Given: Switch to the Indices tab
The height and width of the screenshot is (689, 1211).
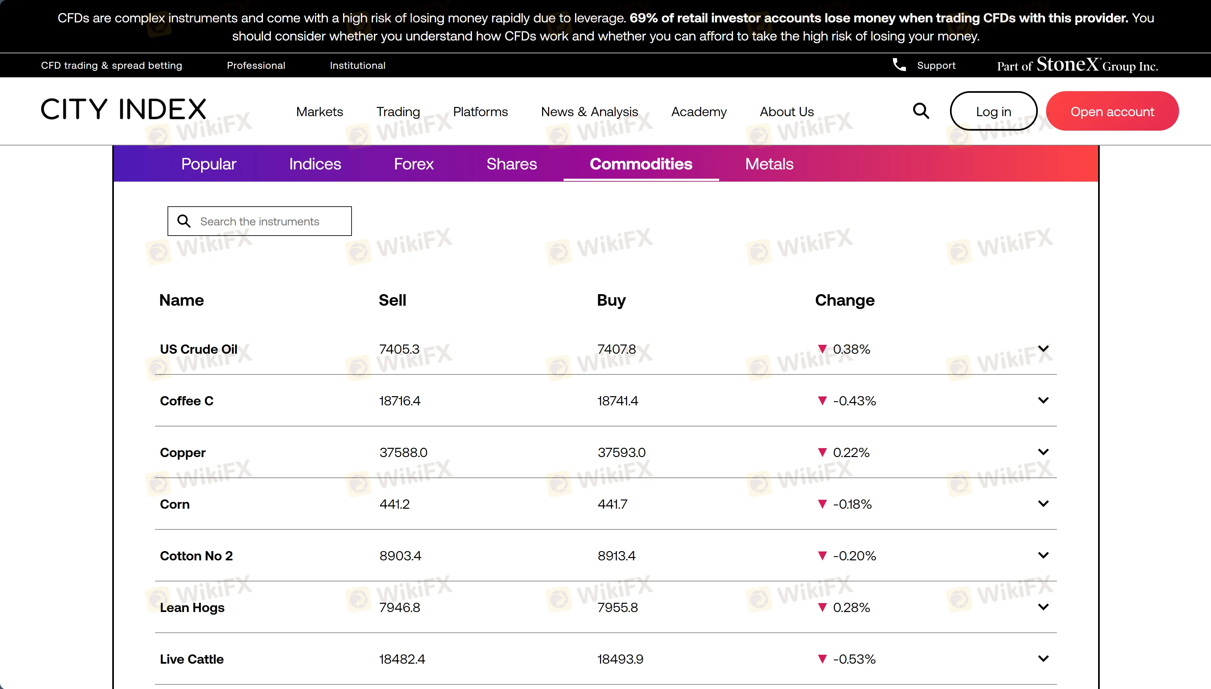Looking at the screenshot, I should point(315,164).
